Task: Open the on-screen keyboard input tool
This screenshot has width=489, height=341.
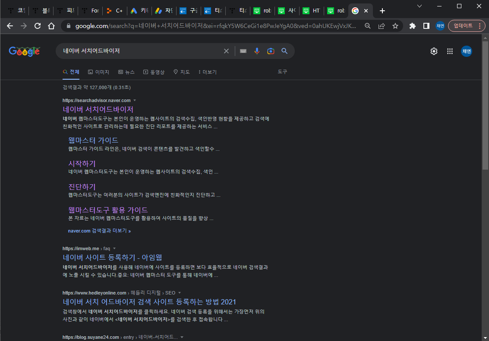Action: click(243, 51)
